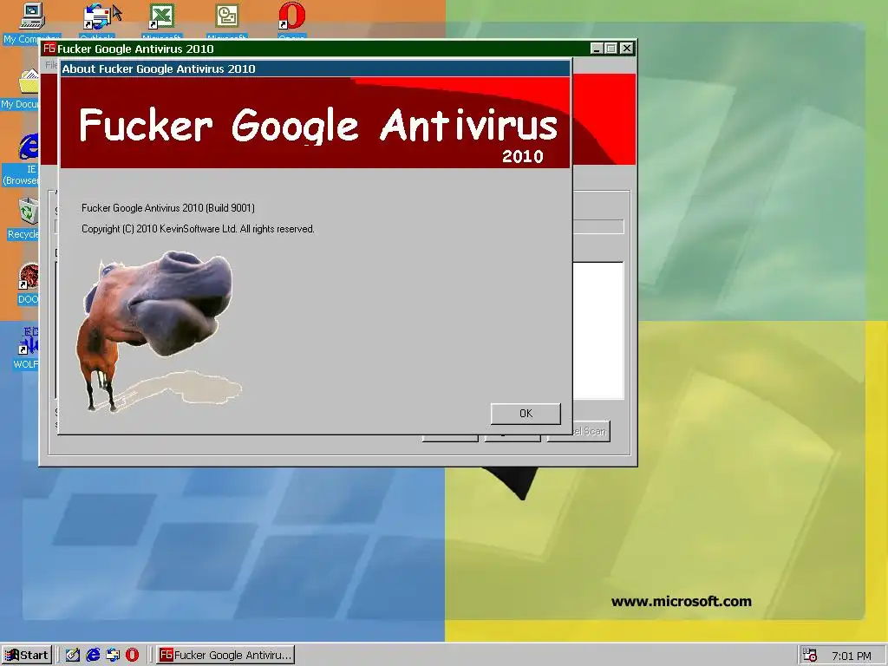This screenshot has width=888, height=666.
Task: Maximize the main antivirus window
Action: [x=611, y=49]
